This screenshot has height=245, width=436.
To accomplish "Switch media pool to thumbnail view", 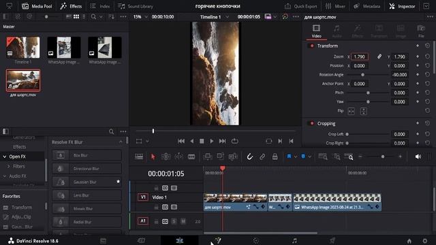I will [76, 16].
